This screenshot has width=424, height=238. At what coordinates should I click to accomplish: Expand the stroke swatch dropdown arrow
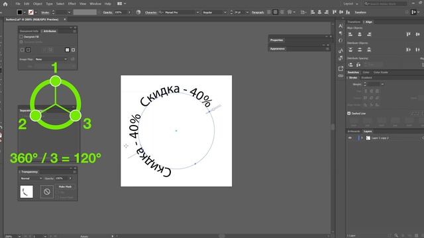point(36,13)
